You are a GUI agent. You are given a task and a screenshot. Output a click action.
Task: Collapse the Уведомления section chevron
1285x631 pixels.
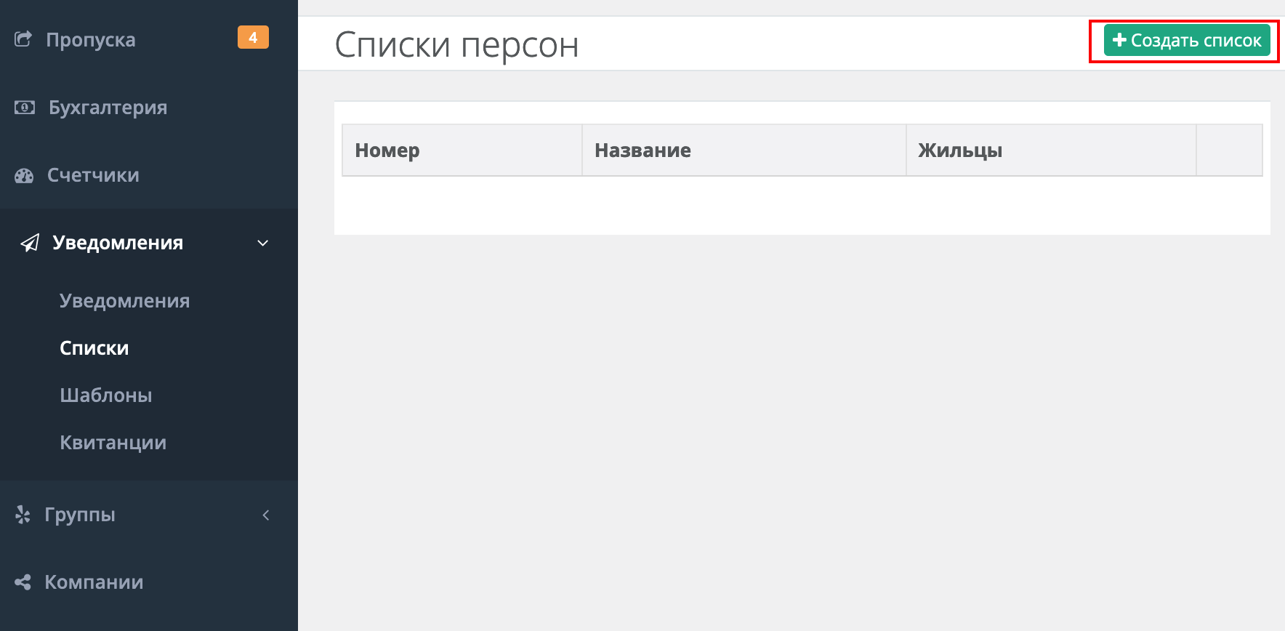click(263, 243)
